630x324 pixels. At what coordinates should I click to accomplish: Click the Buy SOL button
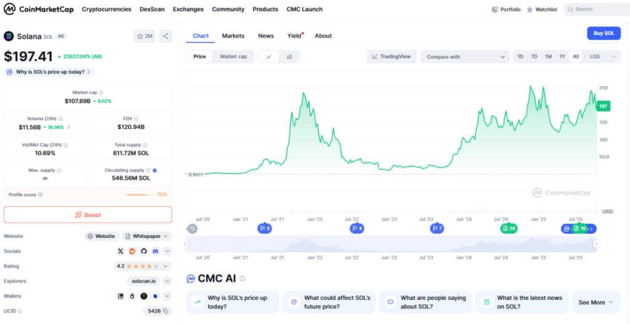[x=604, y=33]
